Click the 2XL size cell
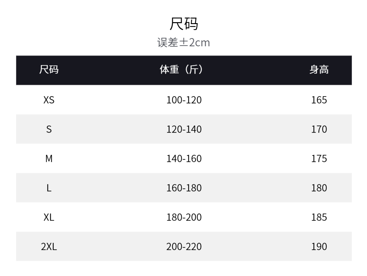 [49, 247]
